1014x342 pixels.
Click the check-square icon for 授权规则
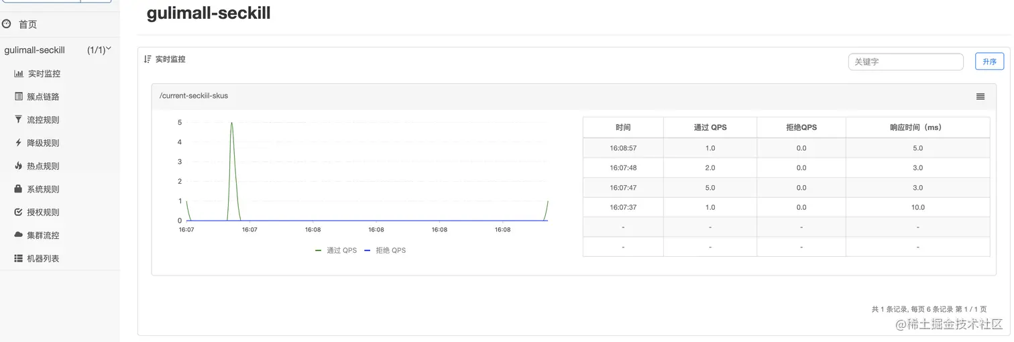click(x=19, y=212)
